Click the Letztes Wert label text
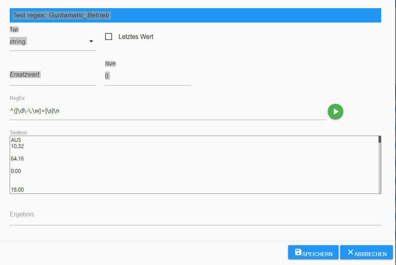Viewport: 396px width, 265px height. click(136, 37)
